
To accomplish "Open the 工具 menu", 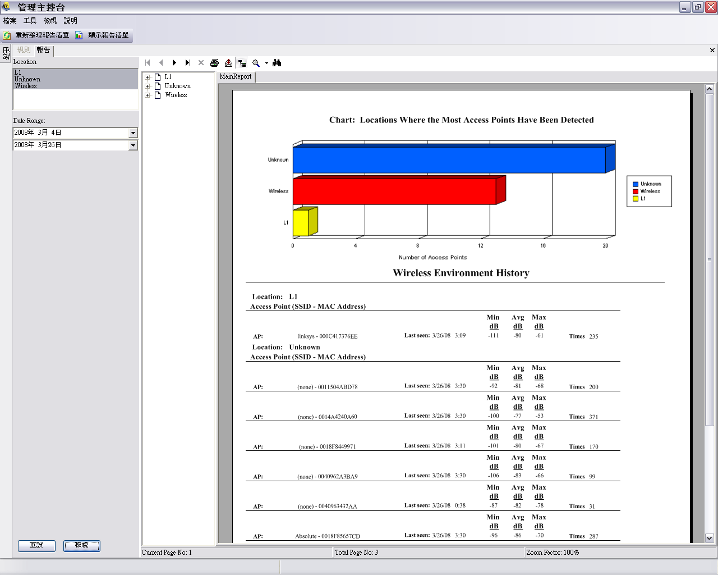I will click(x=30, y=21).
